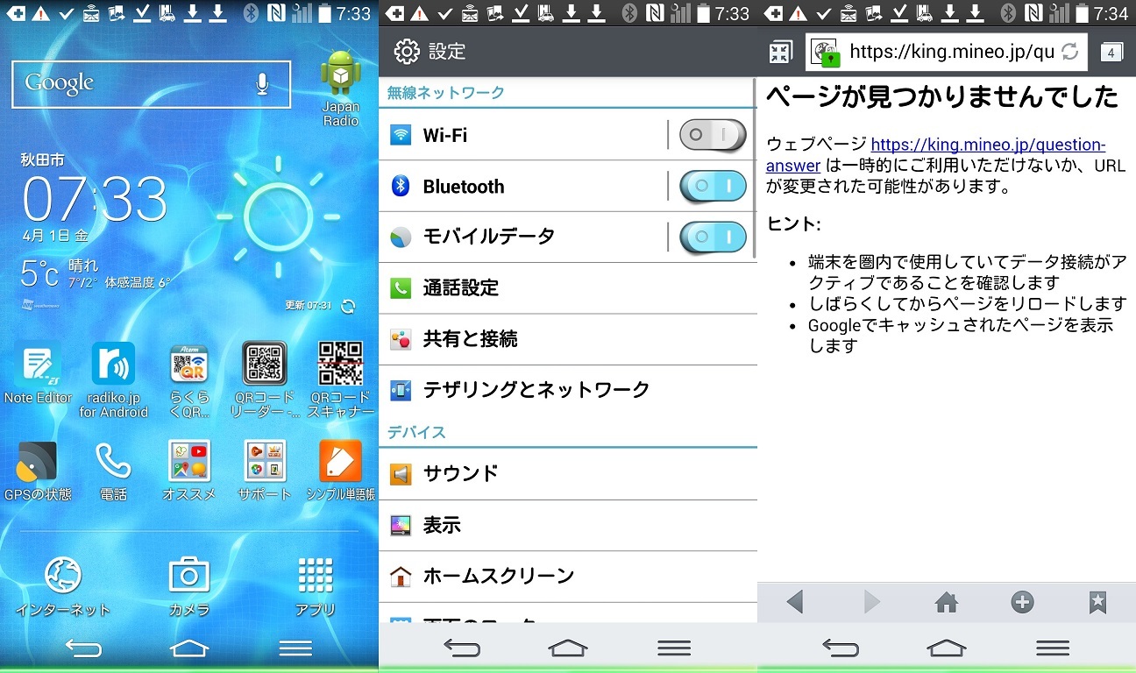This screenshot has height=673, width=1136.
Task: Open 通話設定 settings
Action: (567, 287)
